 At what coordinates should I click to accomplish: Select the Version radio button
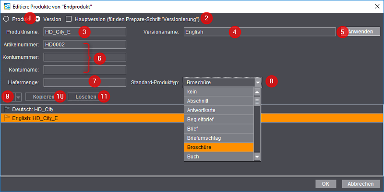click(37, 19)
